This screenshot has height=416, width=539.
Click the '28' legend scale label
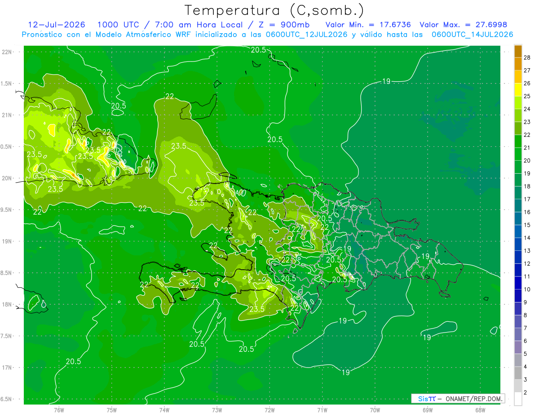(528, 57)
